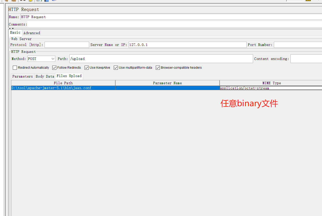The width and height of the screenshot is (322, 216).
Task: Click the Server Name or IP field
Action: coord(188,45)
